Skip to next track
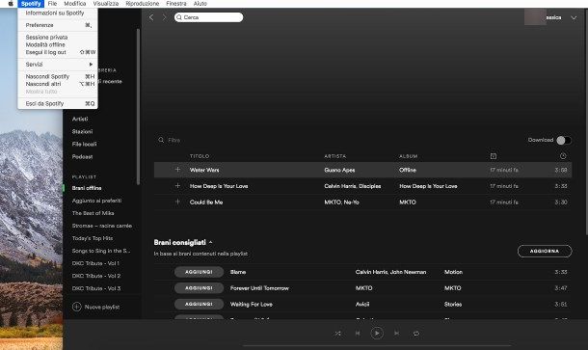This screenshot has height=350, width=588. (x=396, y=333)
